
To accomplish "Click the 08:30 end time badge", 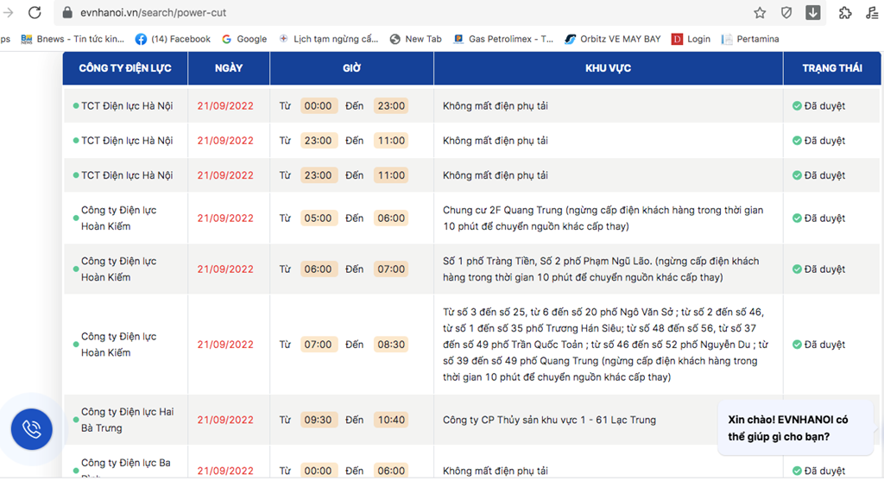I will [x=391, y=345].
